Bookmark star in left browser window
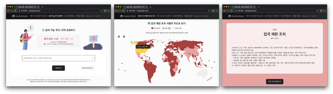 [101, 11]
